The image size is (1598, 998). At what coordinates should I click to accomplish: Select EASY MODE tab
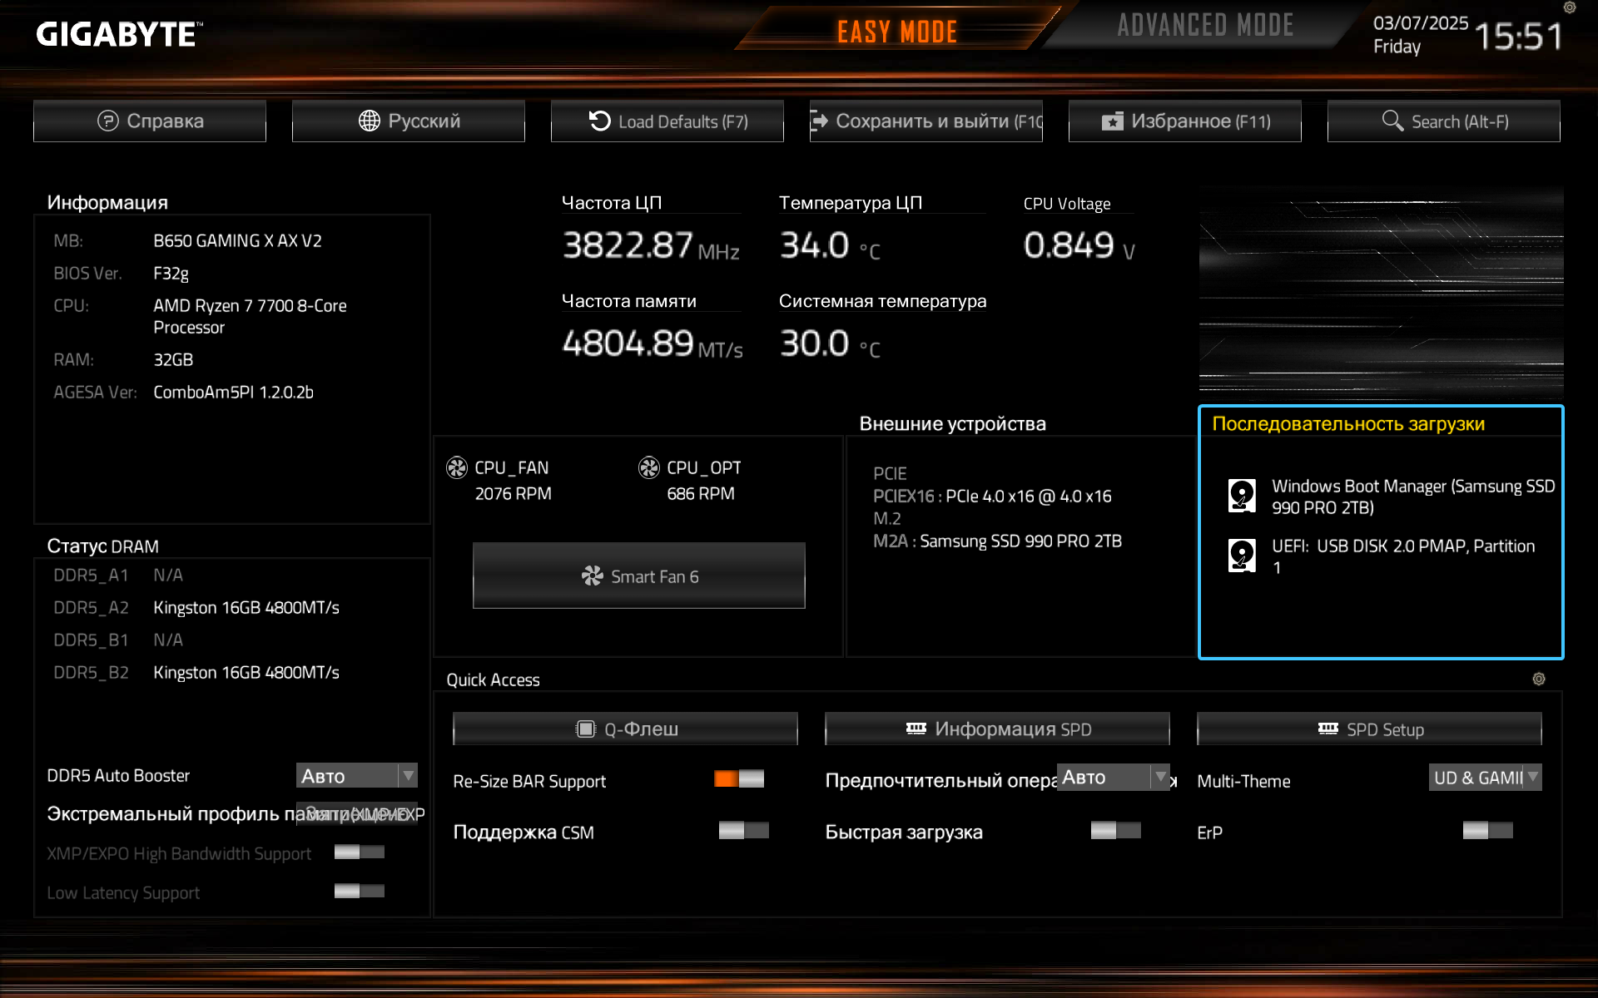pyautogui.click(x=897, y=32)
